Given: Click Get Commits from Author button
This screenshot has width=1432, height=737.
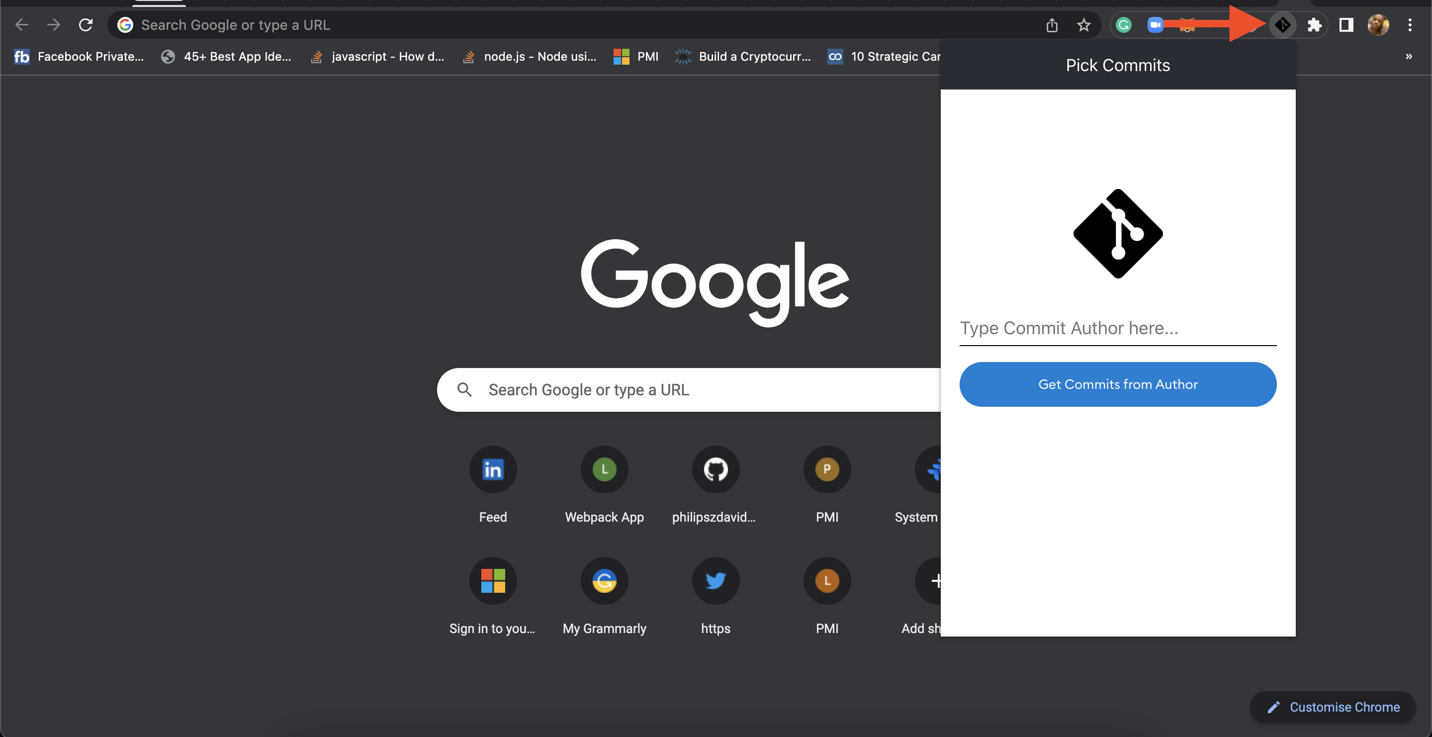Looking at the screenshot, I should coord(1117,384).
